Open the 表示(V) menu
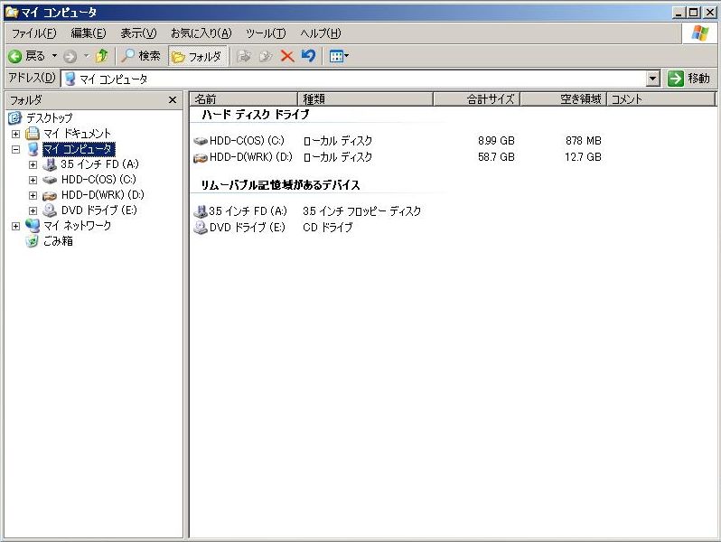Image resolution: width=721 pixels, height=542 pixels. pos(138,33)
